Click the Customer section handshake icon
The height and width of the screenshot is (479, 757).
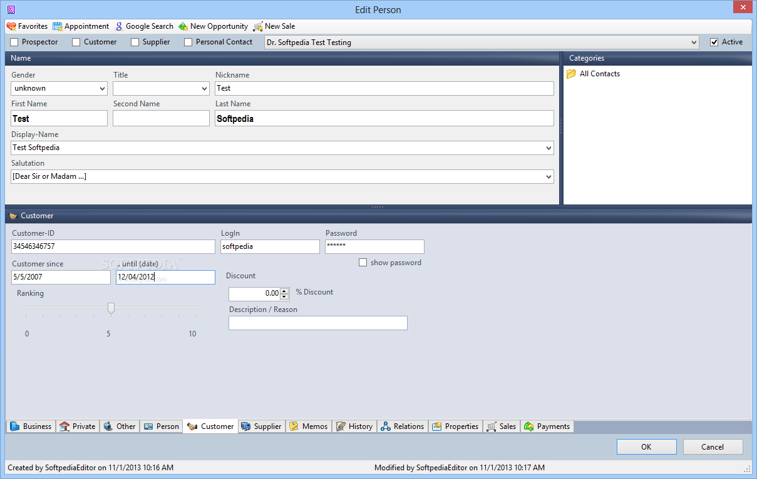coord(13,216)
